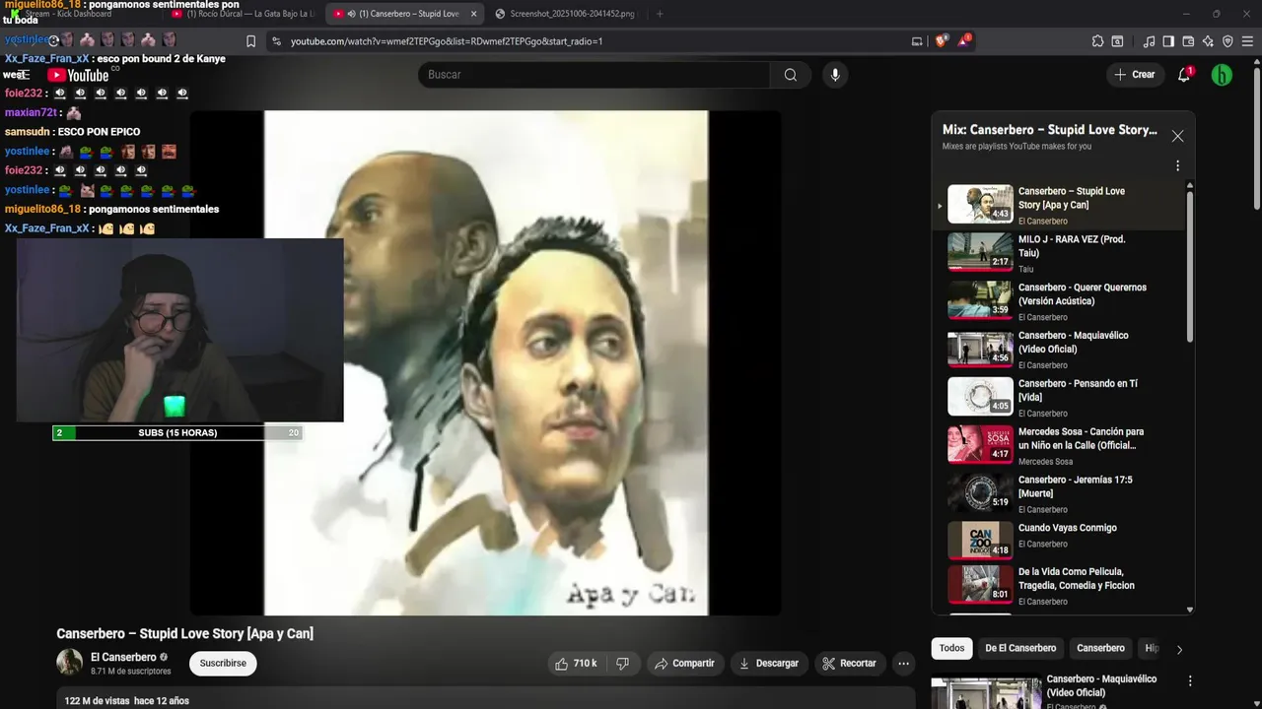The width and height of the screenshot is (1262, 709).
Task: Select current Stupid Love Story playlist item
Action: [1060, 204]
